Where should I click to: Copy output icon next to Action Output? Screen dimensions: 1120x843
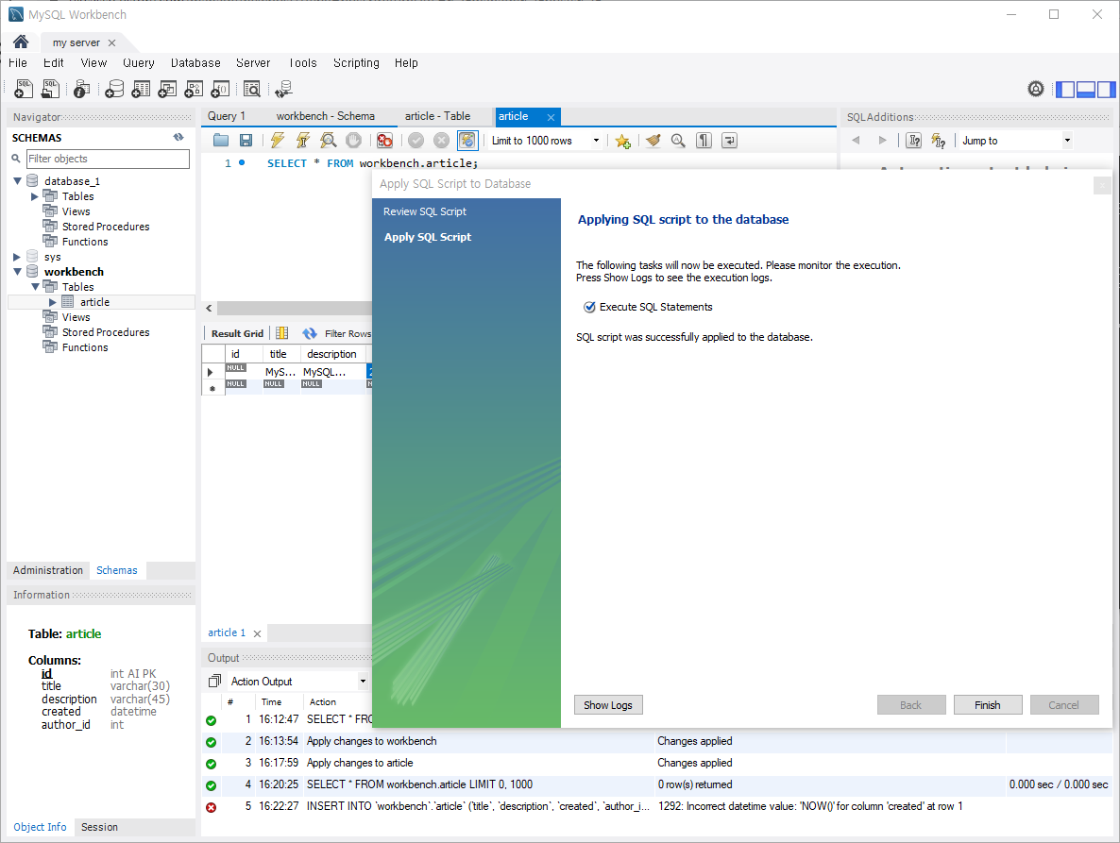(x=214, y=681)
